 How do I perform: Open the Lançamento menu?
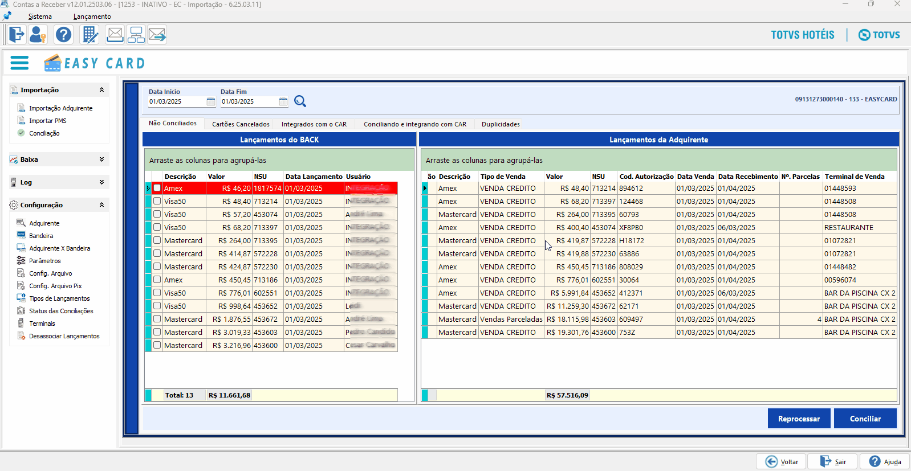point(92,17)
